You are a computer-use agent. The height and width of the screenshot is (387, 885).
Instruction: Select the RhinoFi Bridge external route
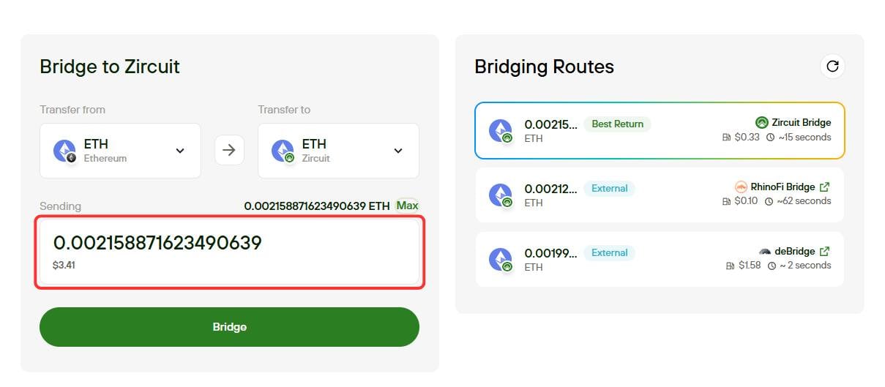coord(660,195)
